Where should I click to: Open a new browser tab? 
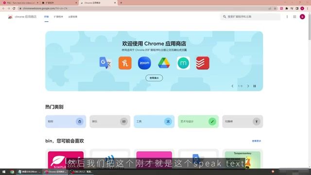click(121, 3)
